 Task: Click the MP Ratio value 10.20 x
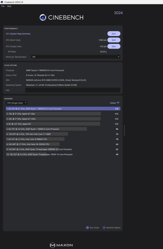point(103,52)
